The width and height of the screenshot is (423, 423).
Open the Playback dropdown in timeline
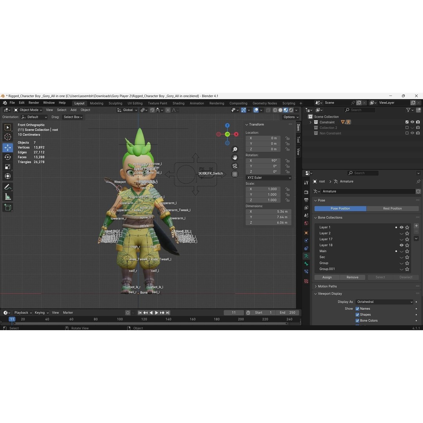pos(23,313)
